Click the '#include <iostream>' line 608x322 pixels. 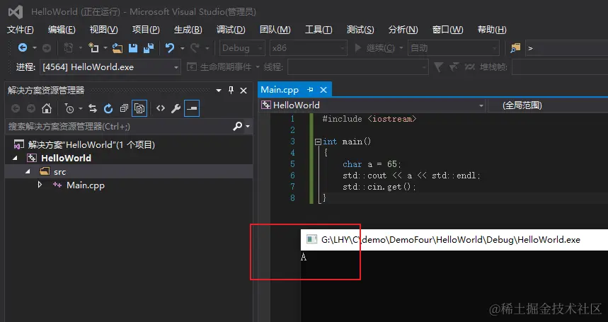click(369, 119)
